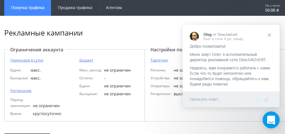Click the Остаток dash value
This screenshot has height=134, width=285.
[105, 78]
